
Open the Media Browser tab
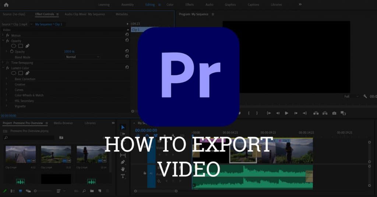pos(63,123)
